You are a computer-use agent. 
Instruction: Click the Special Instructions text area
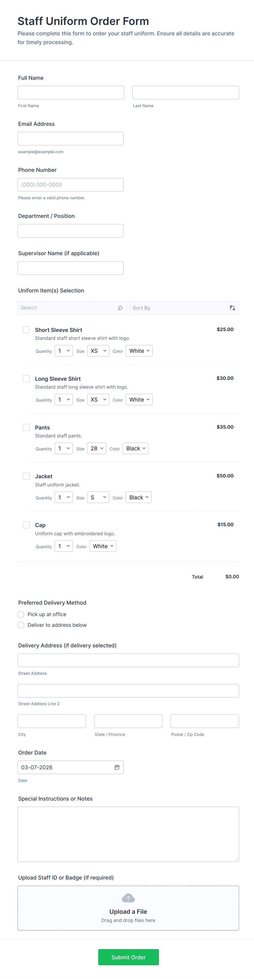[128, 834]
